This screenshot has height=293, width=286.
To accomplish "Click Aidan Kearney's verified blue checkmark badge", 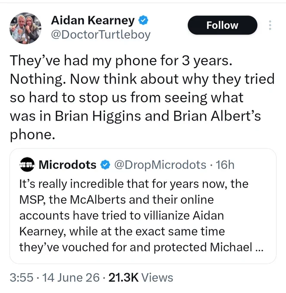I will coord(143,20).
